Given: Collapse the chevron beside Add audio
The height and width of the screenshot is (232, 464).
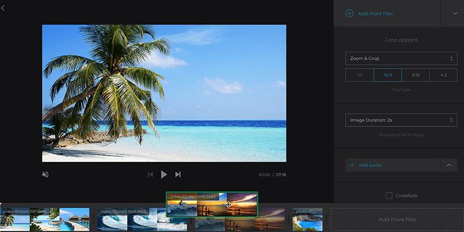Looking at the screenshot, I should click(449, 165).
